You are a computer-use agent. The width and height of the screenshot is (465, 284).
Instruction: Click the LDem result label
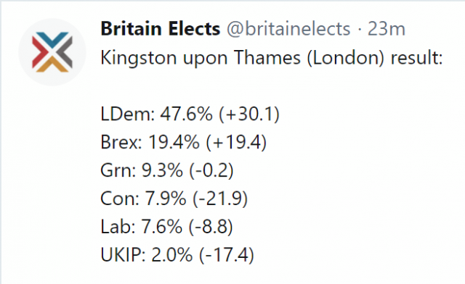pos(128,114)
